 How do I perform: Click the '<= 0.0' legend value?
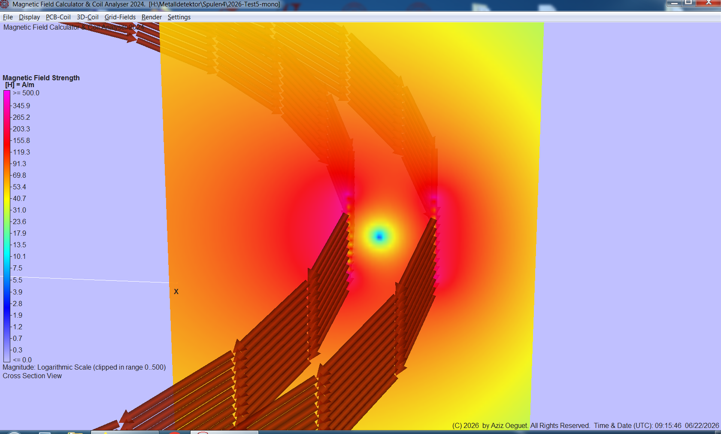[22, 360]
